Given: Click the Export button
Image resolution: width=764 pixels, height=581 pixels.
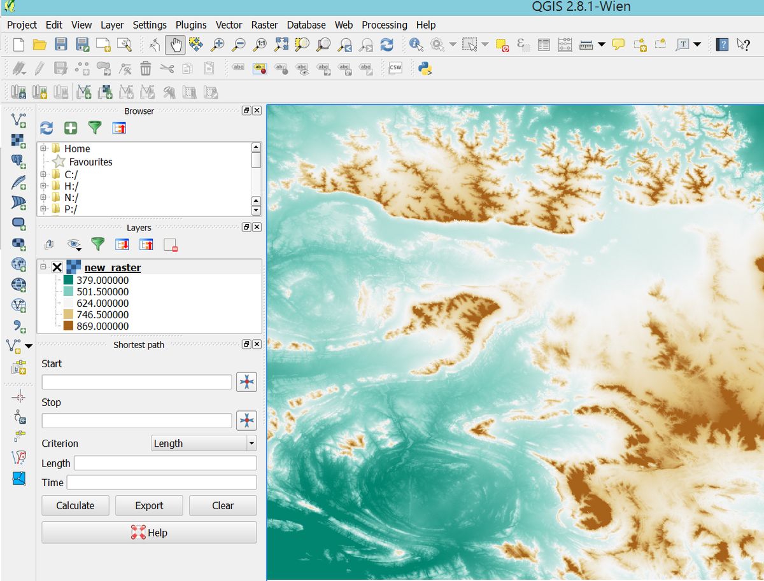Looking at the screenshot, I should 149,505.
